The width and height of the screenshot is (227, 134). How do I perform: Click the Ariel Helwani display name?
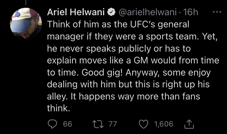pos(76,12)
